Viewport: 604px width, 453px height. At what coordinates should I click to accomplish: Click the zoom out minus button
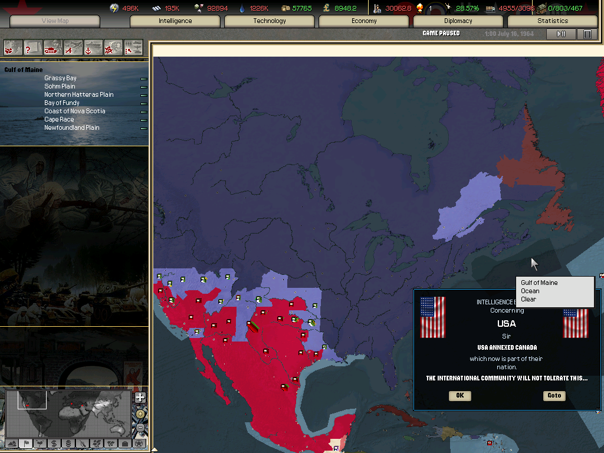(140, 426)
